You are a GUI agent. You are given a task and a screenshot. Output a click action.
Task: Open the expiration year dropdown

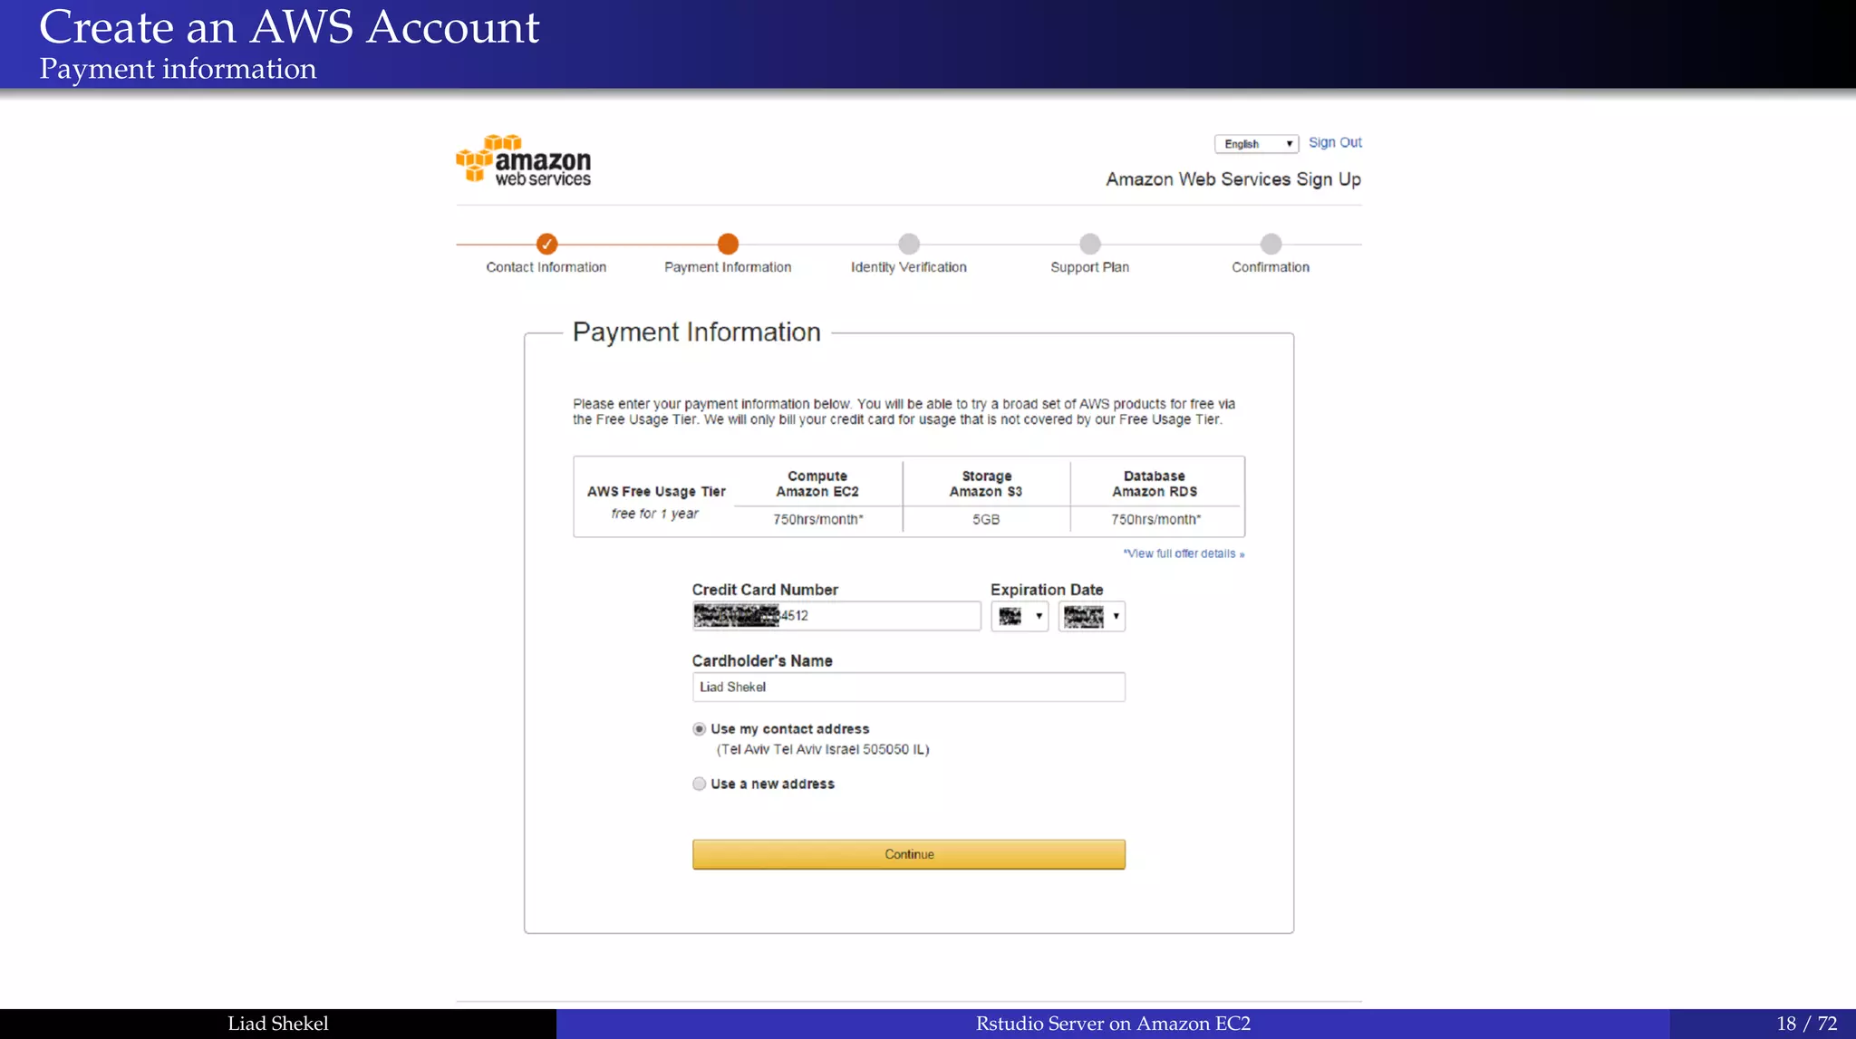[1092, 617]
